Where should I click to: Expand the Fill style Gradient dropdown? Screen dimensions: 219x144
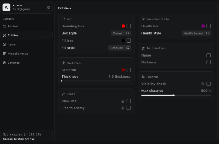coord(119,48)
